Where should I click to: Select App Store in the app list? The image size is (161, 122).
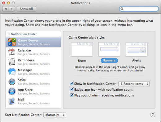(33, 92)
